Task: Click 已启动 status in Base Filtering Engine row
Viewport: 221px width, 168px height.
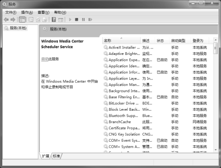Action: tap(162, 97)
